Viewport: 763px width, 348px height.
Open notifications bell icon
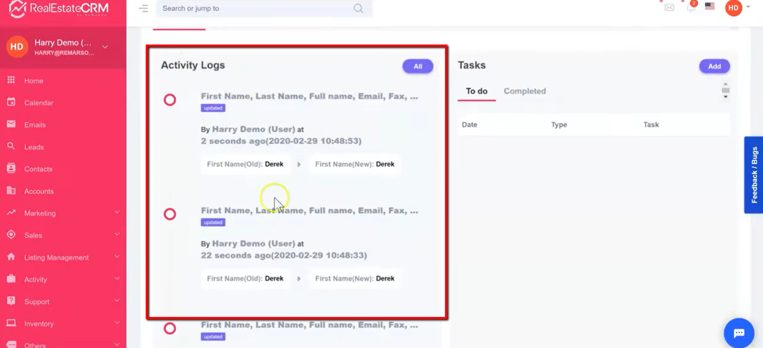690,7
